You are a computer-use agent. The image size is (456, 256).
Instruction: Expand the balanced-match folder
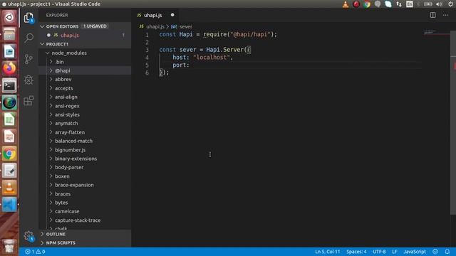point(51,141)
